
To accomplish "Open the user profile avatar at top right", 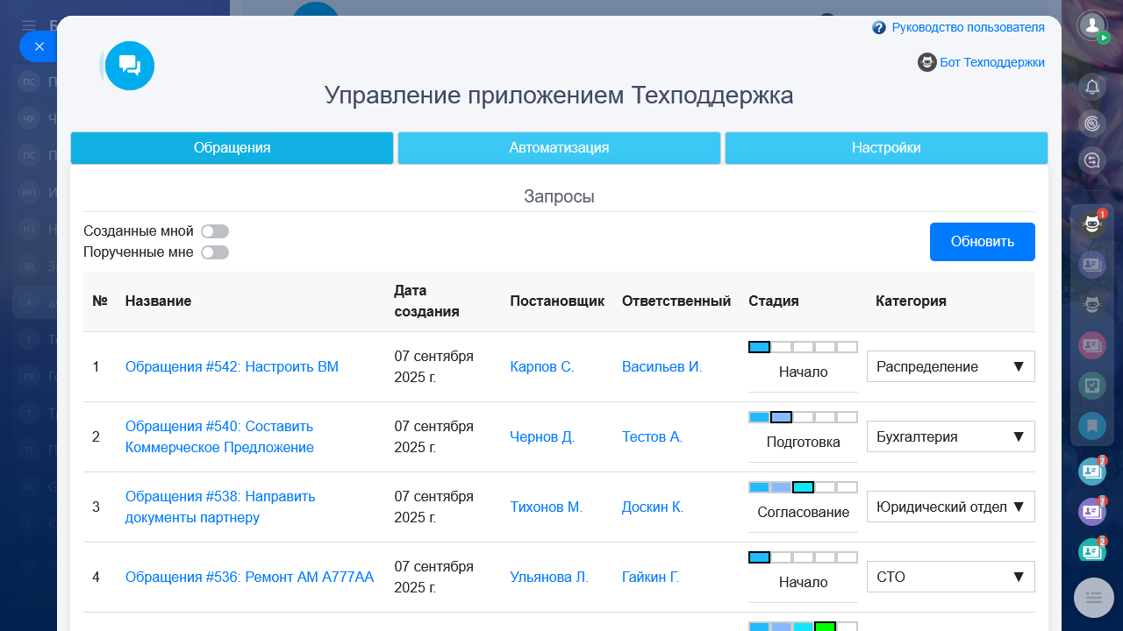I will pyautogui.click(x=1092, y=25).
